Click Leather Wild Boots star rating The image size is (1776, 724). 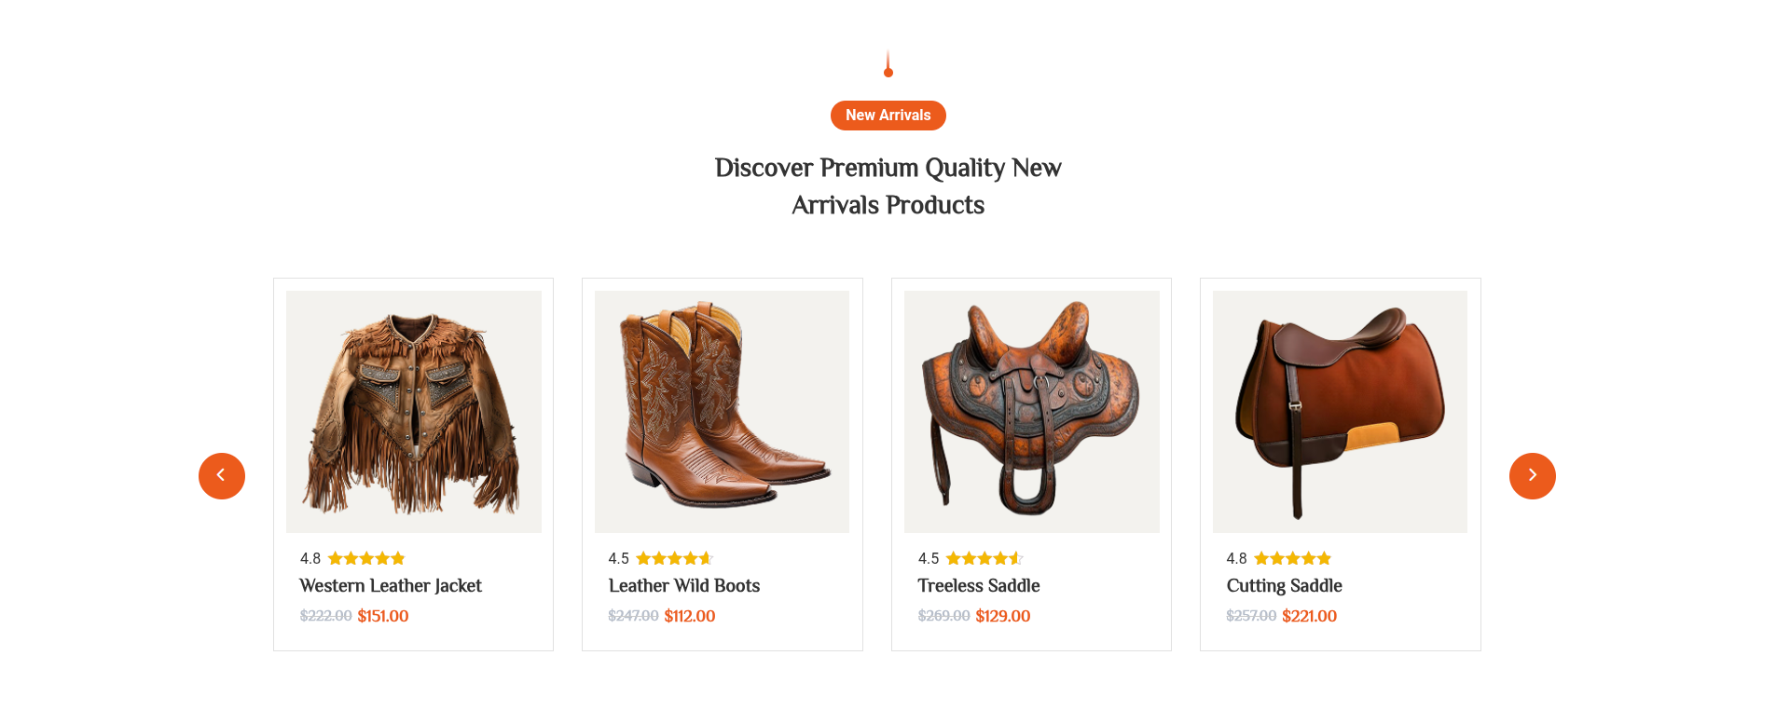pyautogui.click(x=674, y=558)
